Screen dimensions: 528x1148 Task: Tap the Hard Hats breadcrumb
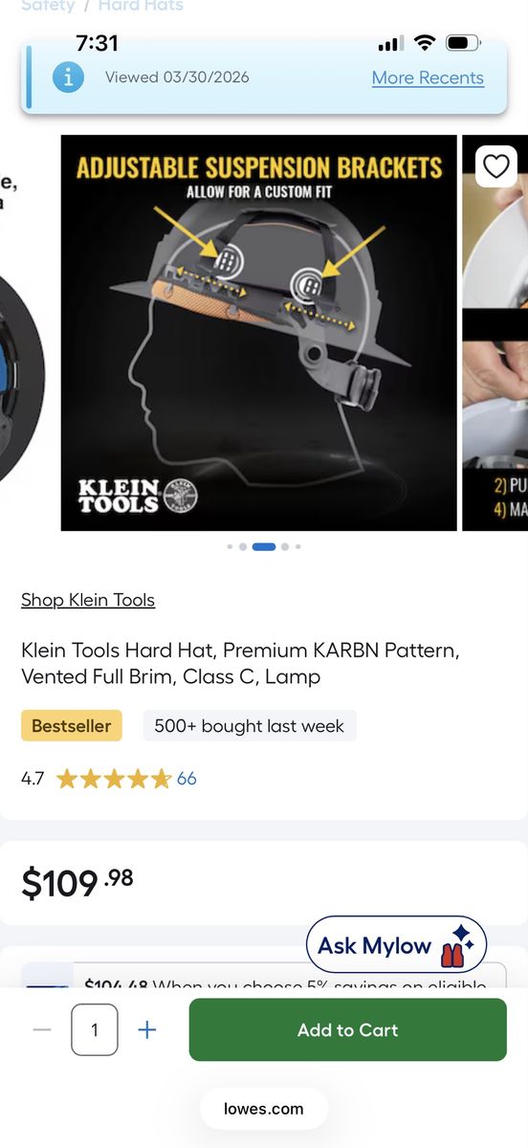click(141, 6)
